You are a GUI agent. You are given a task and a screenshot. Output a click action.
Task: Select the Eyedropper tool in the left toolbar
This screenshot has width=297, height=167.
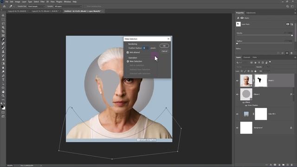pos(3,39)
